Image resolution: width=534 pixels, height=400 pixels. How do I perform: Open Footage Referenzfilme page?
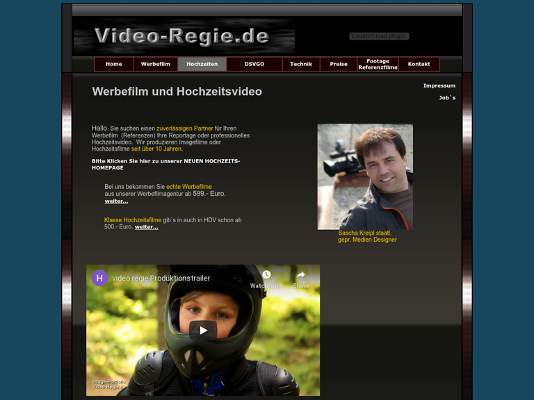tap(378, 64)
